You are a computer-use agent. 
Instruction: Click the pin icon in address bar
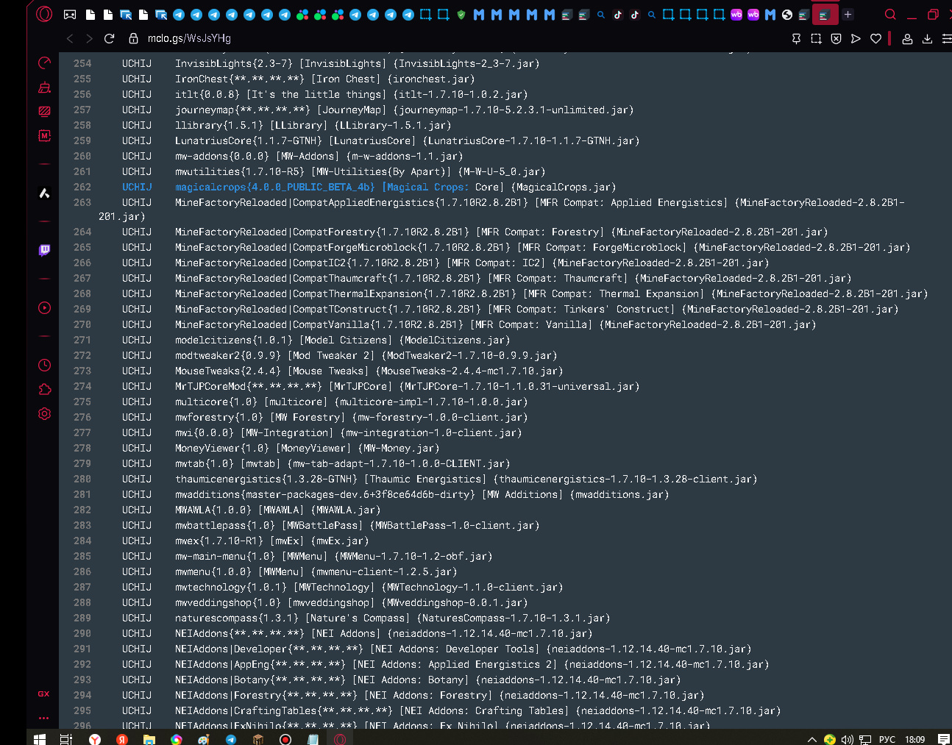(796, 38)
